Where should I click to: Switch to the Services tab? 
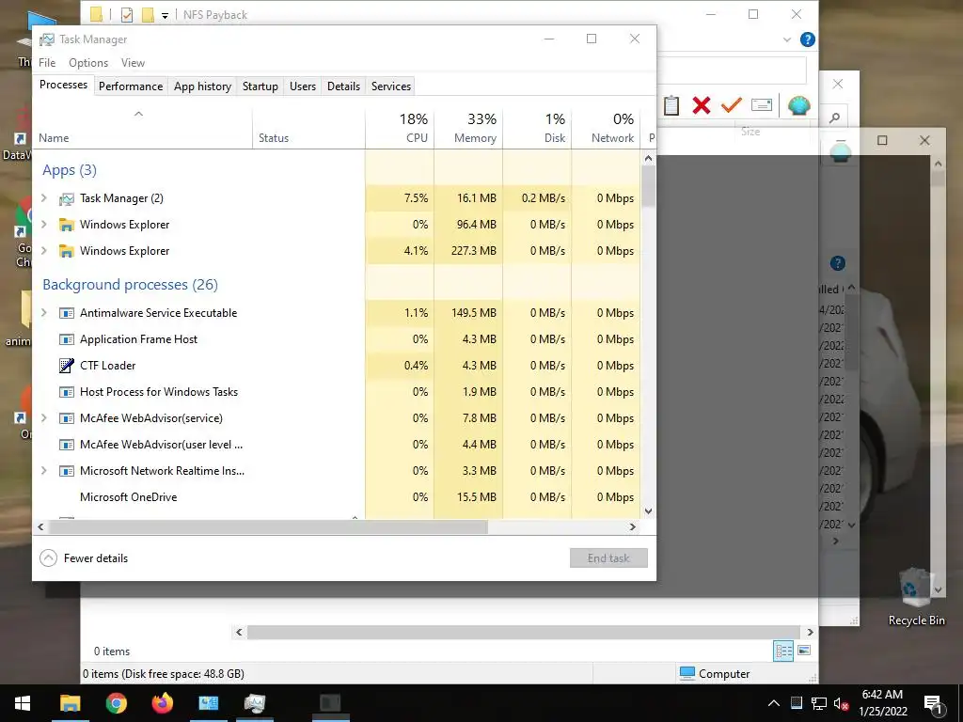click(390, 86)
